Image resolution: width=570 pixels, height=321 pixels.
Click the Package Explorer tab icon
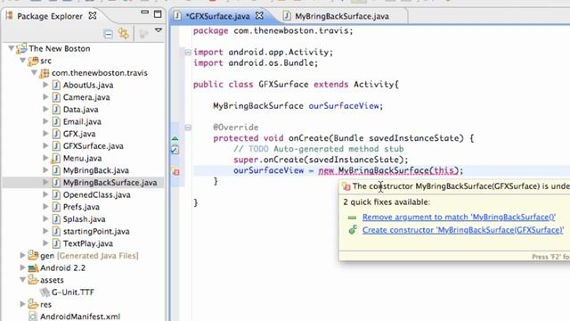10,16
